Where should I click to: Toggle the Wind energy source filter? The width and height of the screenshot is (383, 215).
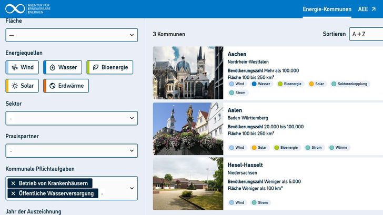click(x=22, y=67)
